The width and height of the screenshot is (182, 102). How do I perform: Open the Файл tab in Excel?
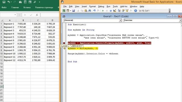[4, 7]
